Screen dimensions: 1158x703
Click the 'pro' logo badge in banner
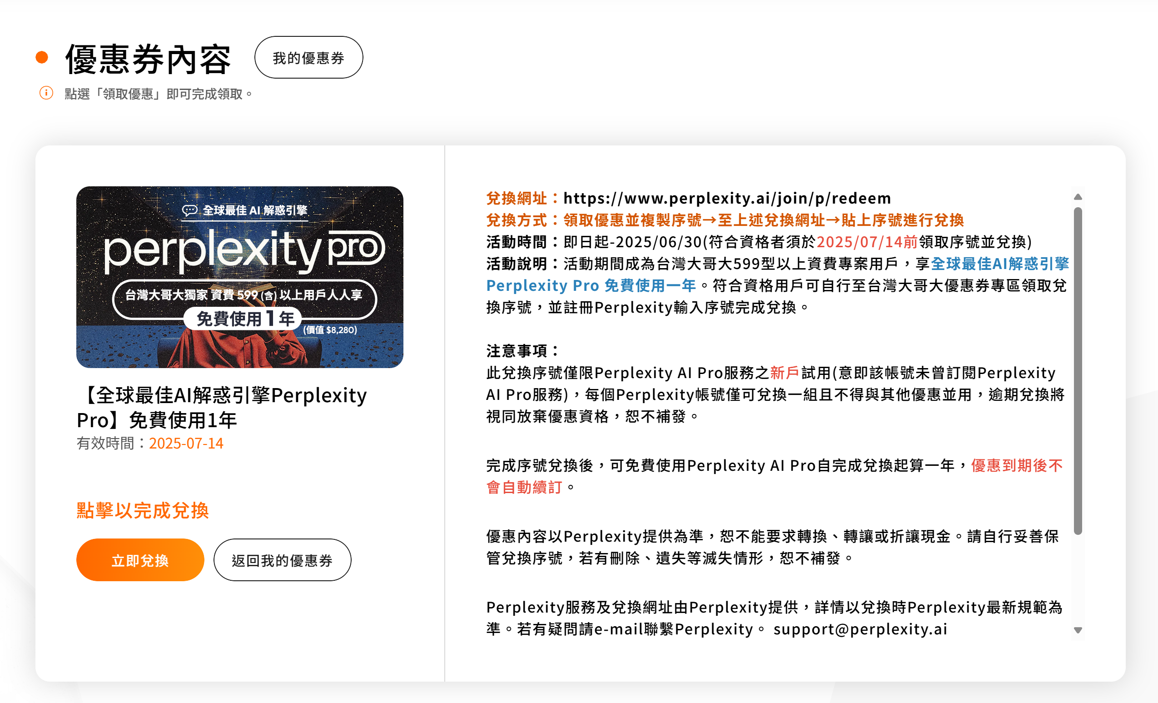point(356,247)
